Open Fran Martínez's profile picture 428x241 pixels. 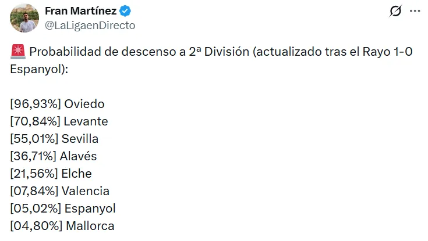[25, 17]
